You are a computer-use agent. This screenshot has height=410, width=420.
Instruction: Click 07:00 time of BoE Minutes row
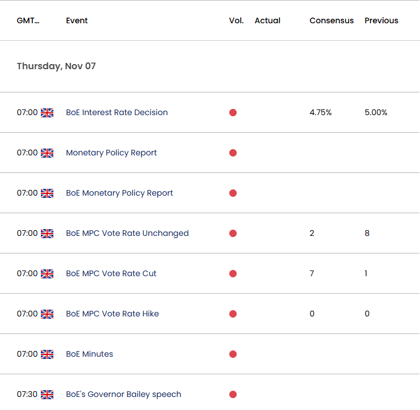click(27, 354)
